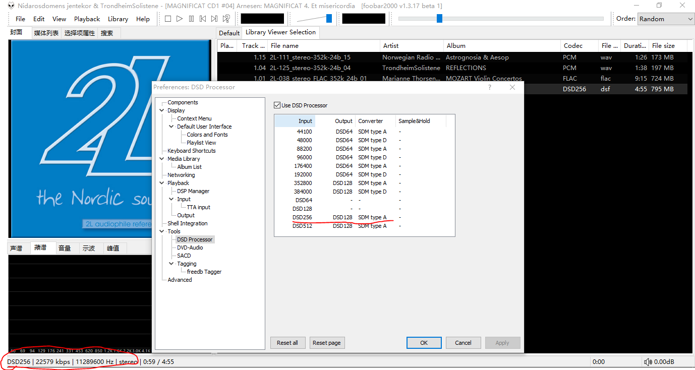Switch to the Default playlist tab
This screenshot has height=370, width=695.
pyautogui.click(x=229, y=33)
